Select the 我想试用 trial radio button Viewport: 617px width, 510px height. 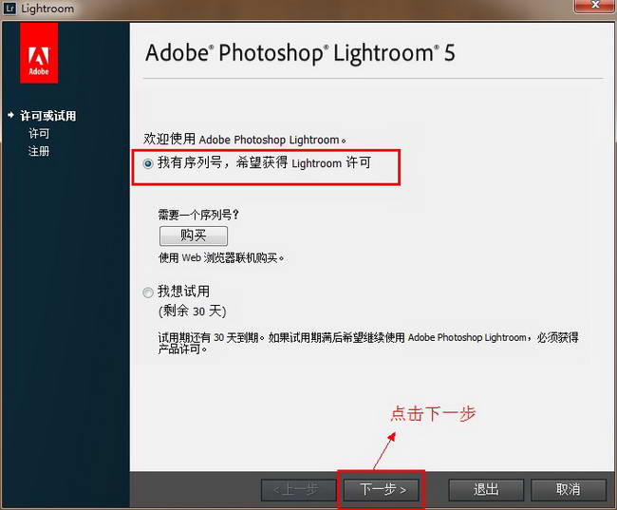pyautogui.click(x=148, y=293)
